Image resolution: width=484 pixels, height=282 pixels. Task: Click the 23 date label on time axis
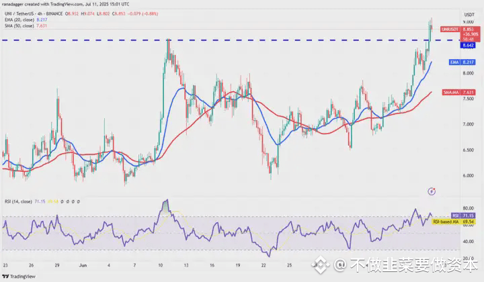(5, 265)
